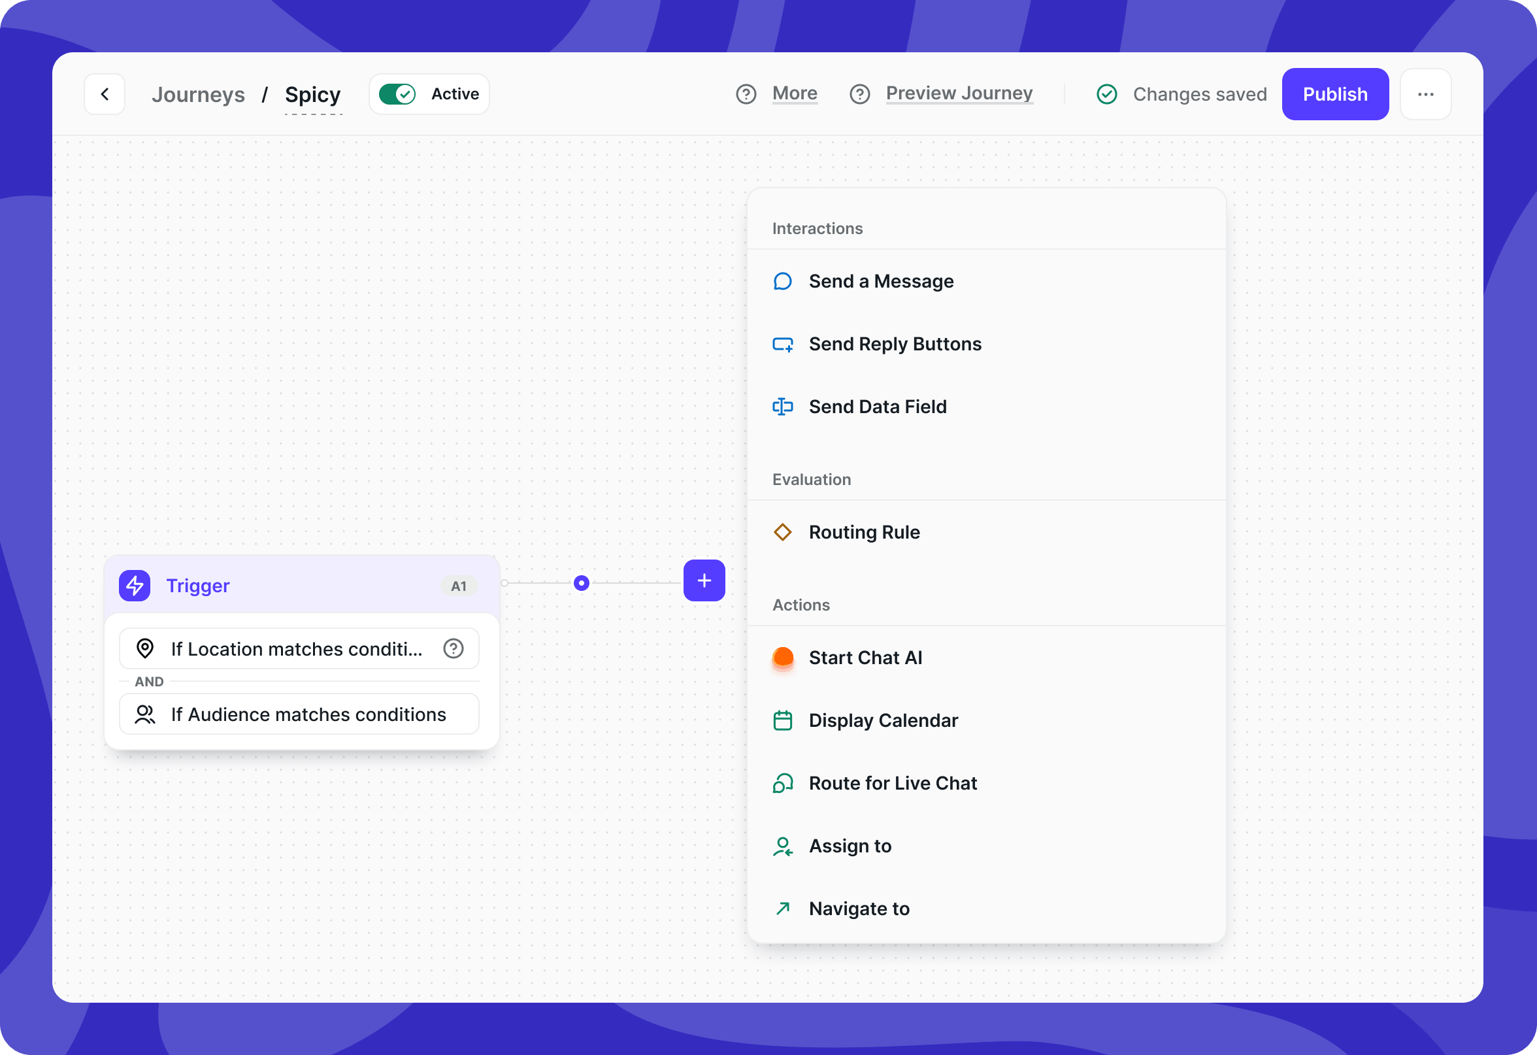Image resolution: width=1537 pixels, height=1055 pixels.
Task: Toggle the Active journey switch
Action: (x=397, y=94)
